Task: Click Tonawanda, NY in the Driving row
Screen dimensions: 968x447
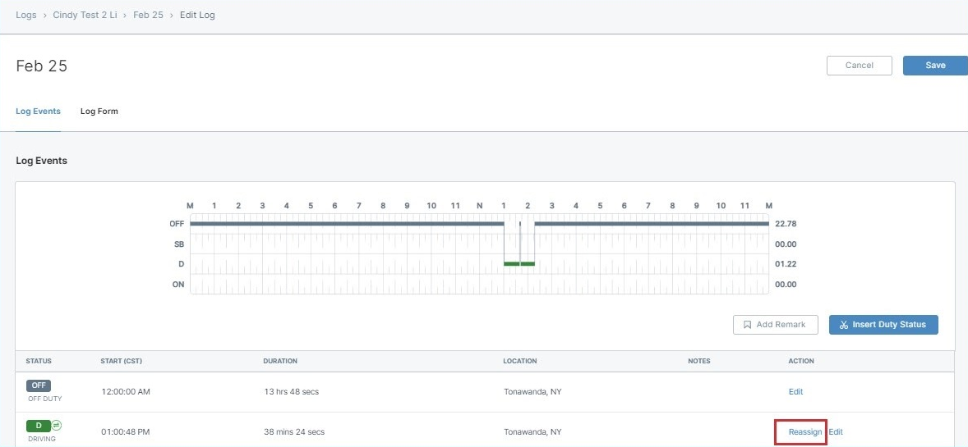Action: tap(532, 432)
